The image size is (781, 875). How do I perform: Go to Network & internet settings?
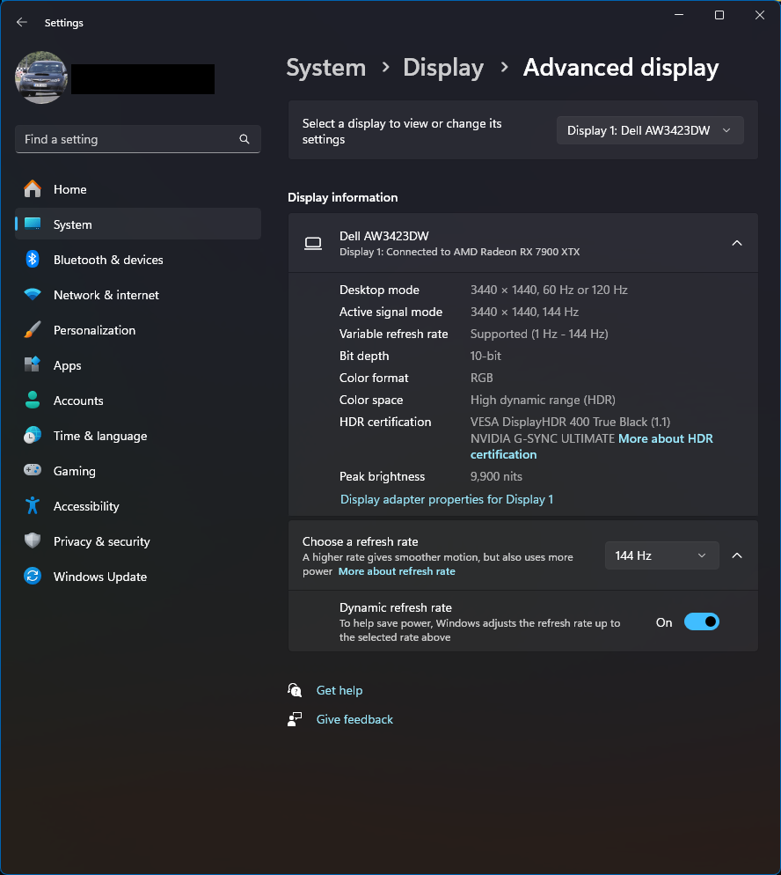[138, 295]
